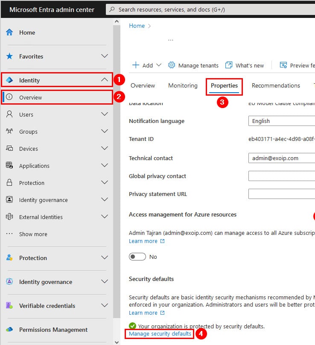The height and width of the screenshot is (345, 315).
Task: Open Overview under Identity in sidebar
Action: coord(57,97)
